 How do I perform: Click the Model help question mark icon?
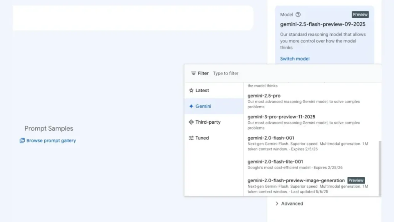298,15
